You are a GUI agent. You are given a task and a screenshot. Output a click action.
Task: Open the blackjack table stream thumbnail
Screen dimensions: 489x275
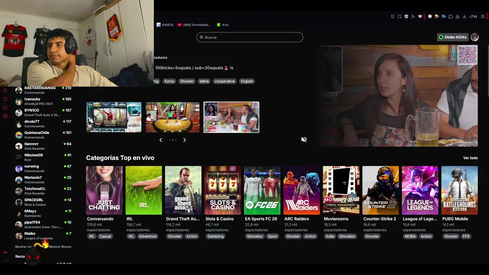[173, 117]
